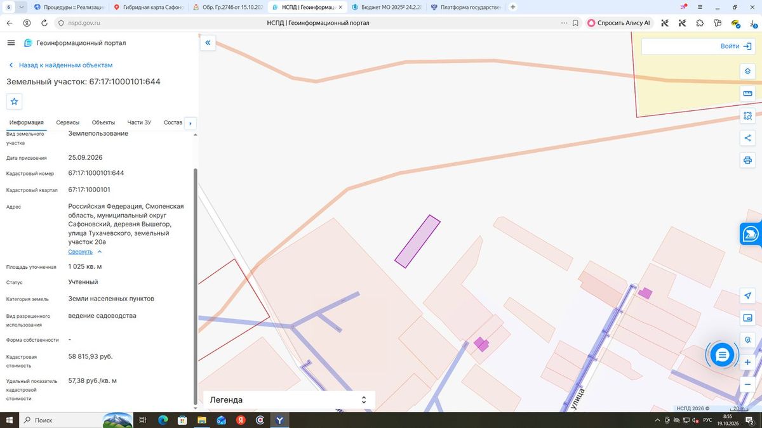Screen dimensions: 762x428
Task: Open Microsoft Store from taskbar
Action: click(182, 420)
